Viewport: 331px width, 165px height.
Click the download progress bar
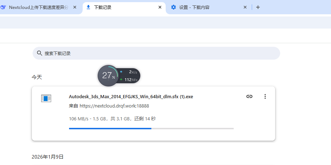[x=151, y=128]
